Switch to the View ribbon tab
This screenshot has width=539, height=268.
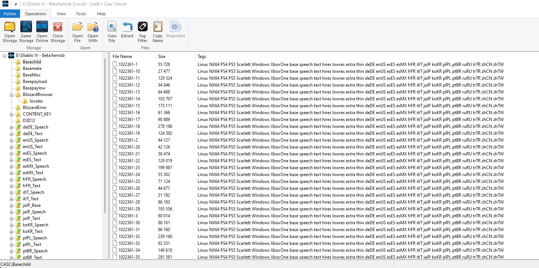(61, 14)
